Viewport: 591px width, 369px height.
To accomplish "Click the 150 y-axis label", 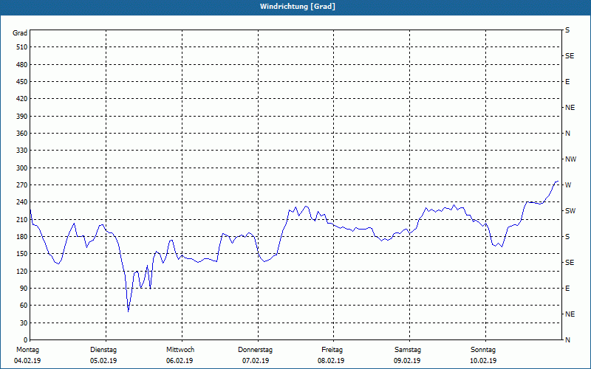I will [x=22, y=253].
